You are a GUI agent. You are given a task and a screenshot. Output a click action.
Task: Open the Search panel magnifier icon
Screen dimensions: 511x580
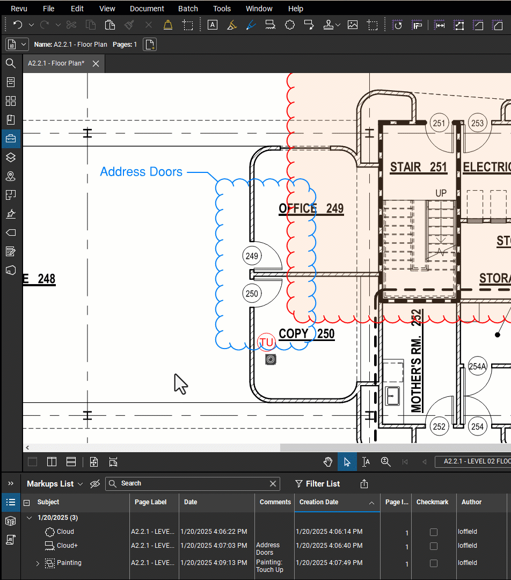click(x=11, y=63)
